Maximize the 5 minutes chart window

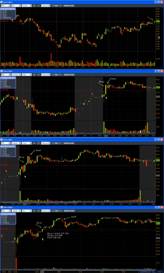(x=159, y=140)
